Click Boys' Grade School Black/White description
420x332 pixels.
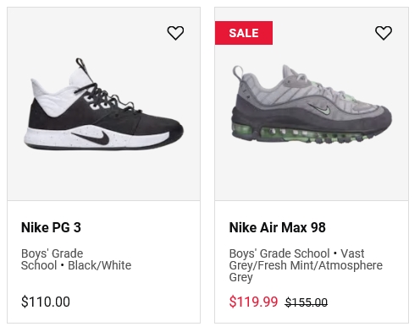click(76, 259)
